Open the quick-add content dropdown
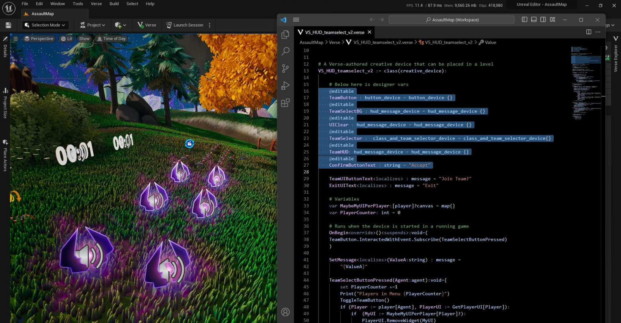This screenshot has width=621, height=323. pyautogui.click(x=119, y=25)
